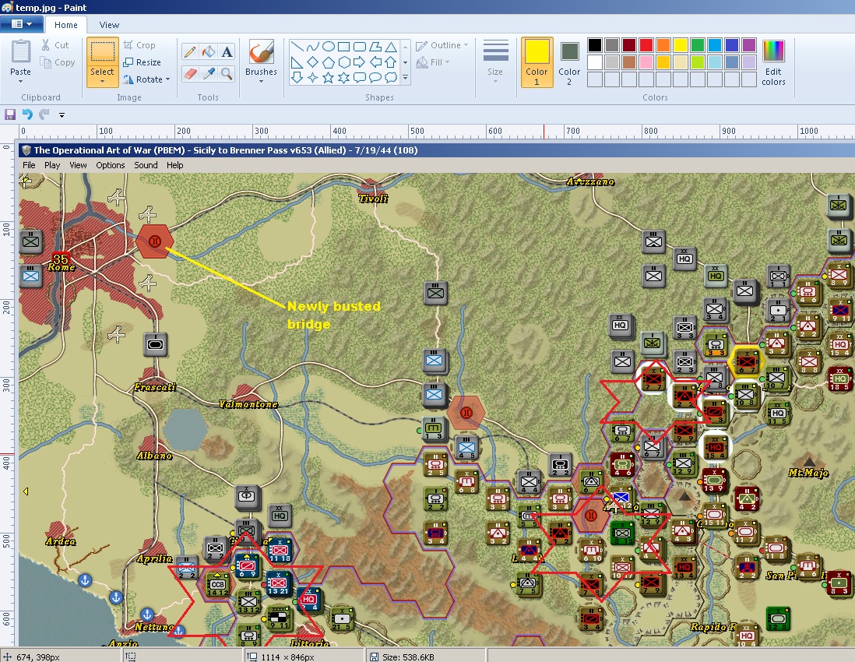Choose the Diamond shape
The image size is (855, 662).
(x=312, y=62)
